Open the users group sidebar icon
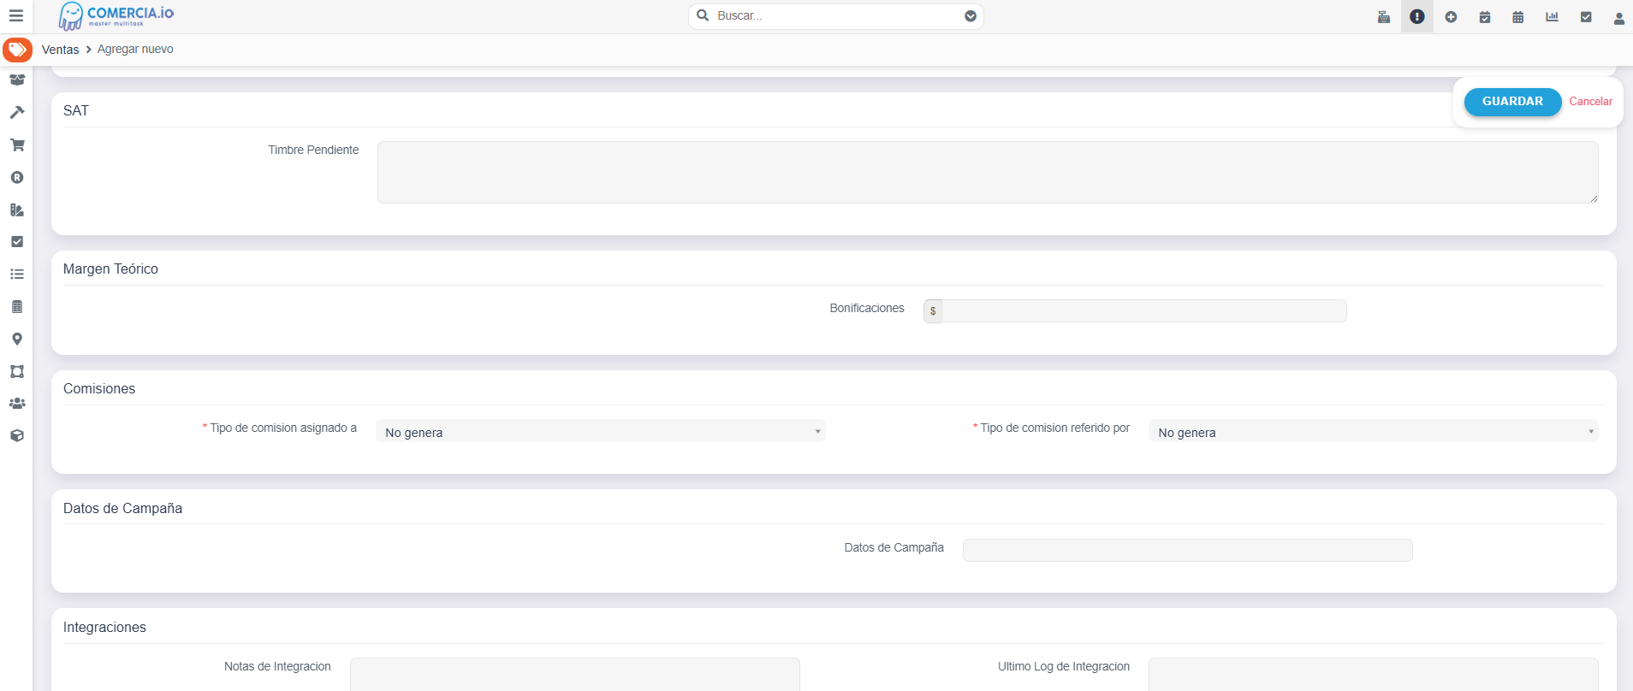 [x=17, y=403]
